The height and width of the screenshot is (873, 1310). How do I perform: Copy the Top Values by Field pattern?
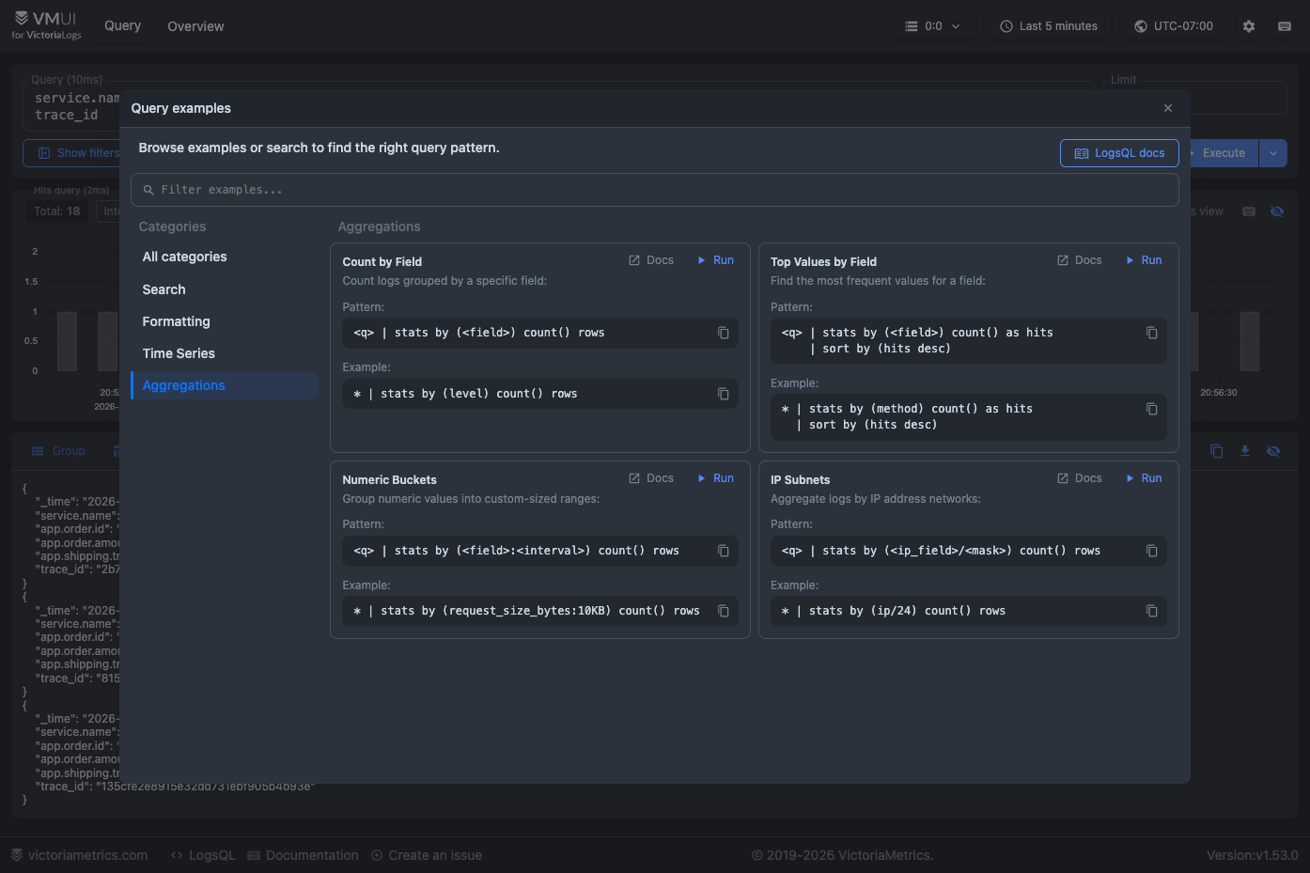point(1152,333)
